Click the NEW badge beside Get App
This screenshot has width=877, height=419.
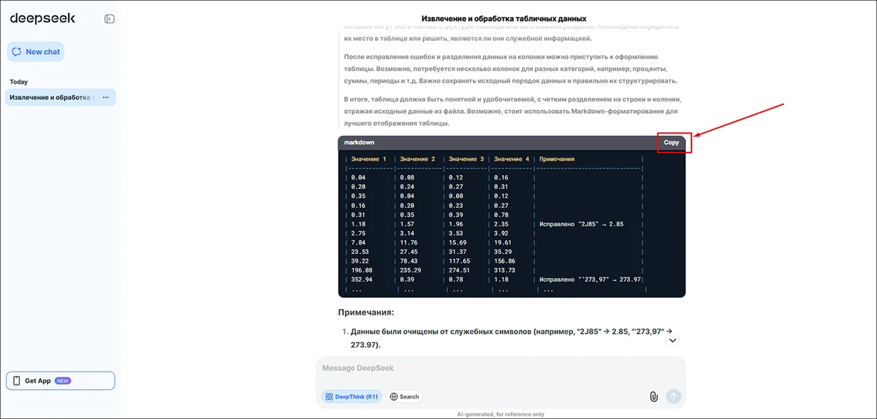(63, 380)
